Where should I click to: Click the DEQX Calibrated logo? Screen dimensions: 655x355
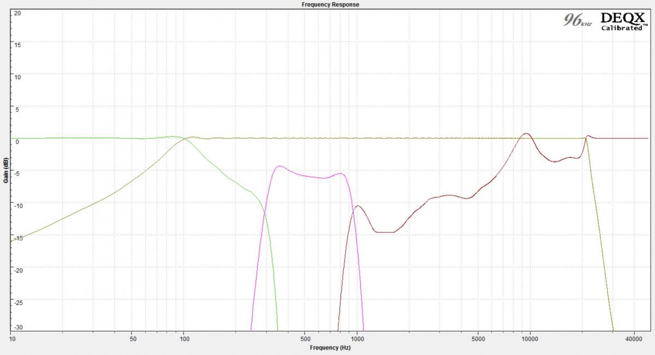(x=622, y=21)
